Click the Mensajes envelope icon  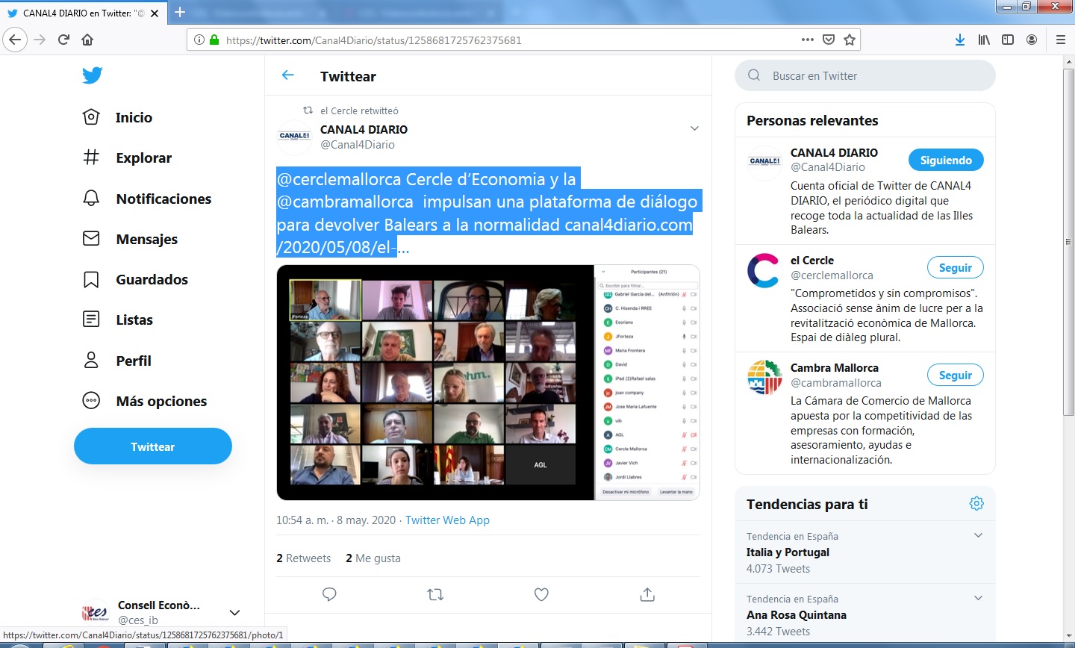(x=91, y=239)
